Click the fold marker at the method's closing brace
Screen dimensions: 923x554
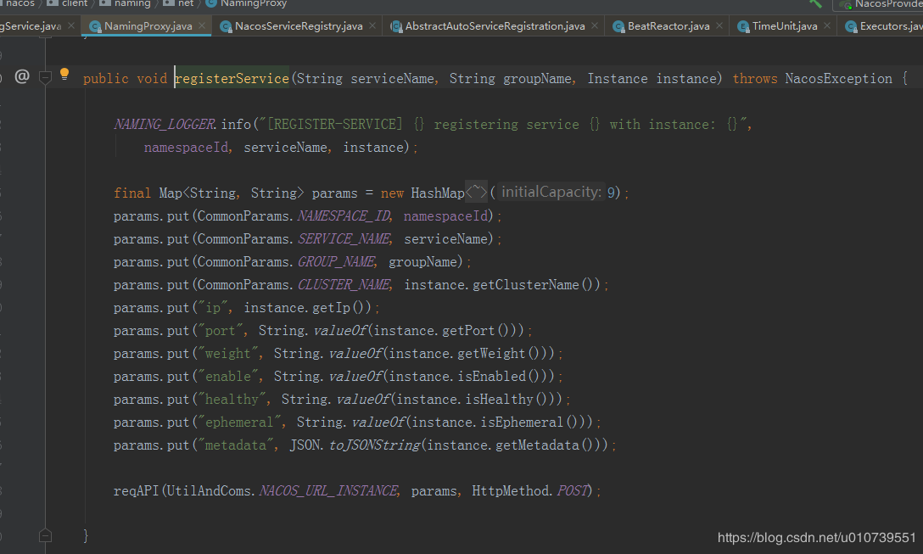pos(45,535)
